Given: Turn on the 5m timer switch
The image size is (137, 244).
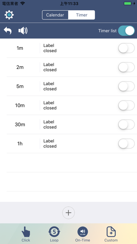Looking at the screenshot, I should 126,86.
